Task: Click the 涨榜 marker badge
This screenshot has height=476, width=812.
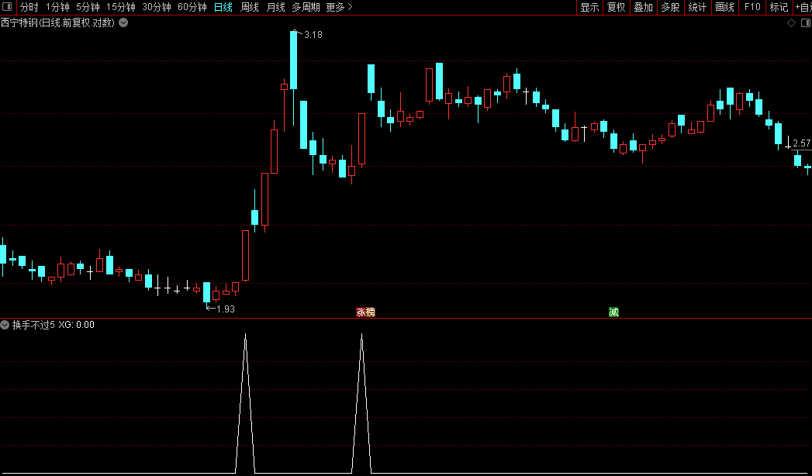Action: pos(365,312)
